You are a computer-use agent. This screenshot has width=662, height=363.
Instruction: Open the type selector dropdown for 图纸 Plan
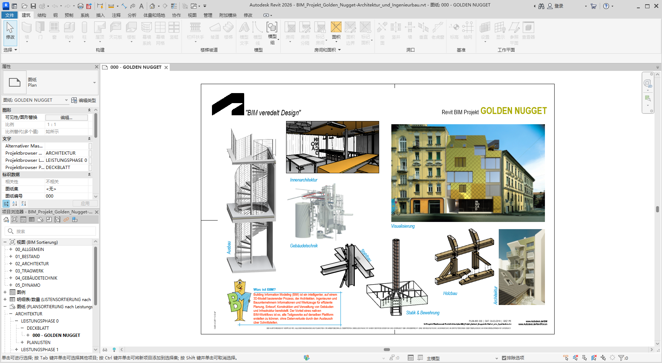95,83
